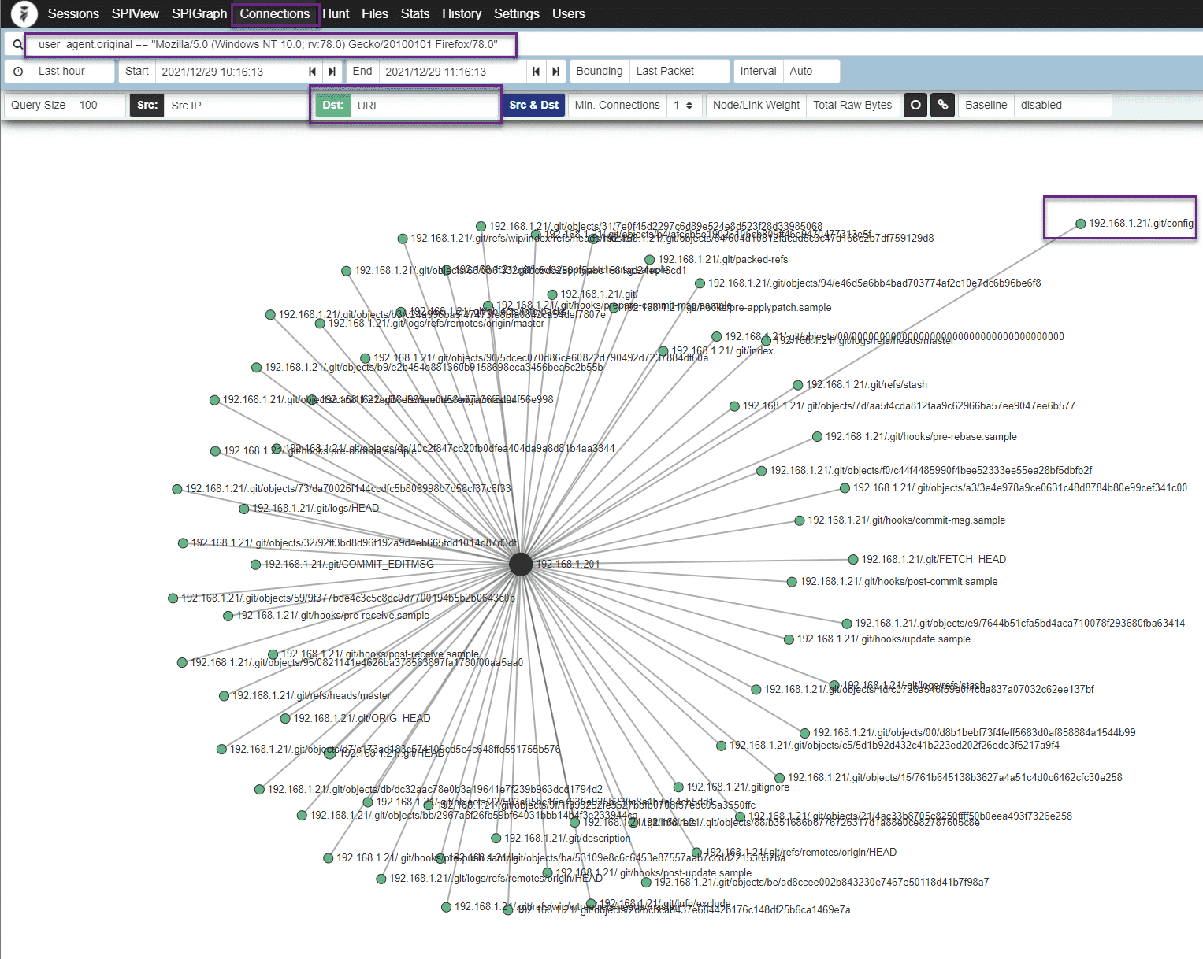Open the Hunt page
The image size is (1203, 959).
pyautogui.click(x=336, y=13)
